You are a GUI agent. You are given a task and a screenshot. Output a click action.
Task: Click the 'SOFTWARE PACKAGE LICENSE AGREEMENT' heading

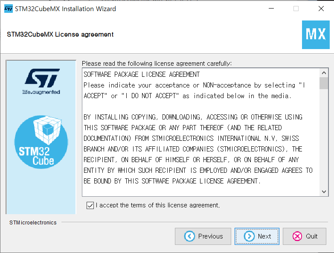coord(142,75)
